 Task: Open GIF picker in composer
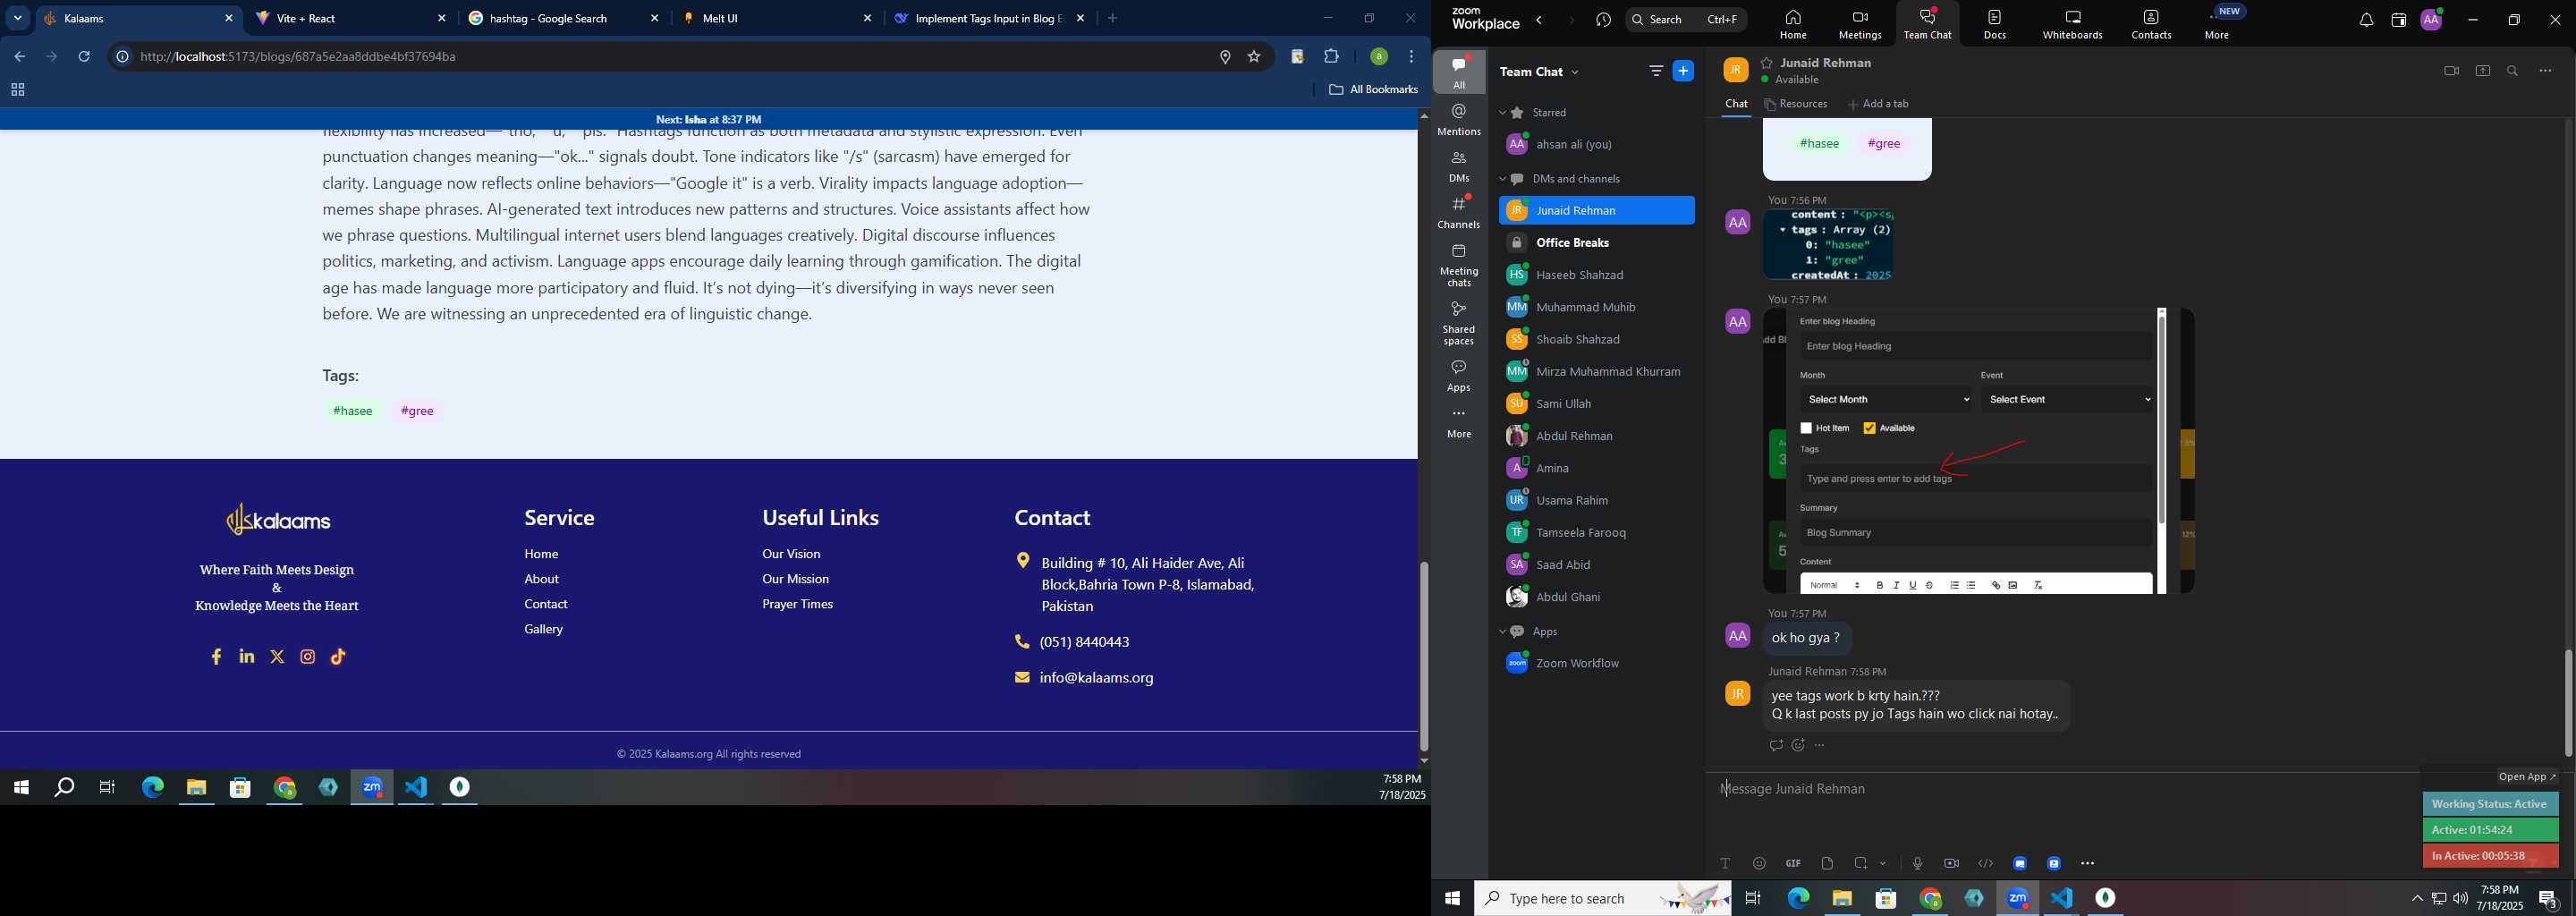click(1793, 864)
